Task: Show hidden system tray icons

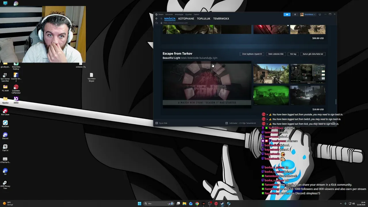Action: click(341, 204)
